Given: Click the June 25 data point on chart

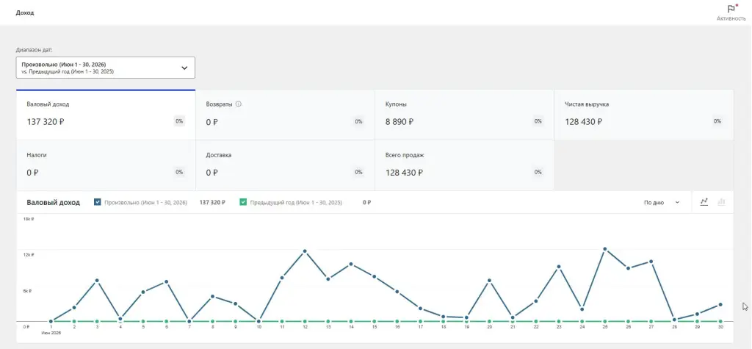Looking at the screenshot, I should [605, 248].
